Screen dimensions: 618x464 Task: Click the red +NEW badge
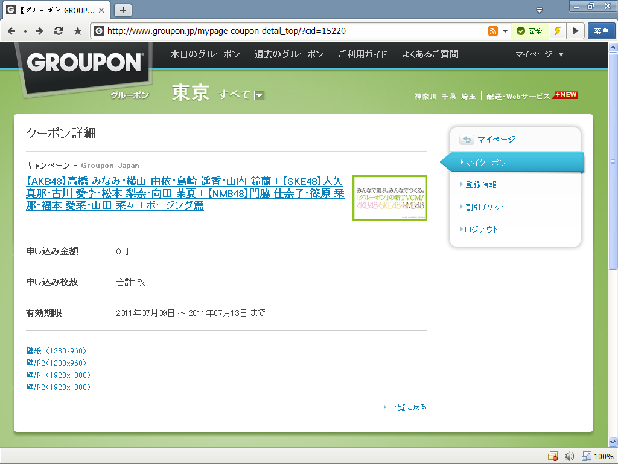pos(565,95)
